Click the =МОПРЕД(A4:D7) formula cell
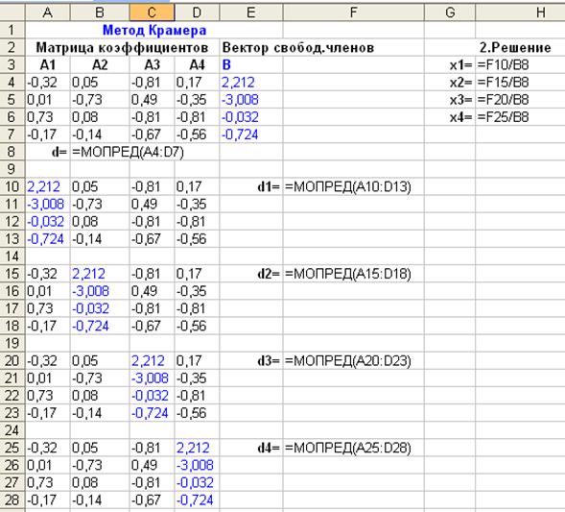565x512 pixels. (x=128, y=152)
